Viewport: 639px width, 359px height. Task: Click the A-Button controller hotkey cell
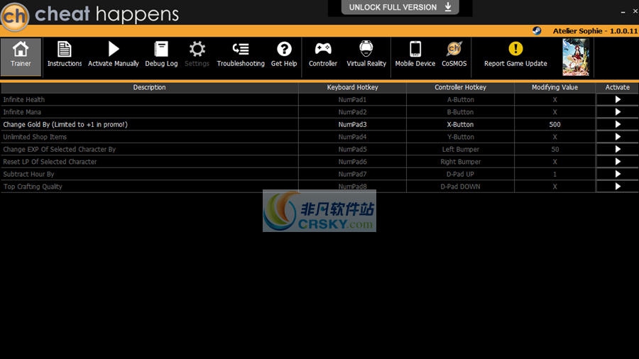coord(461,100)
